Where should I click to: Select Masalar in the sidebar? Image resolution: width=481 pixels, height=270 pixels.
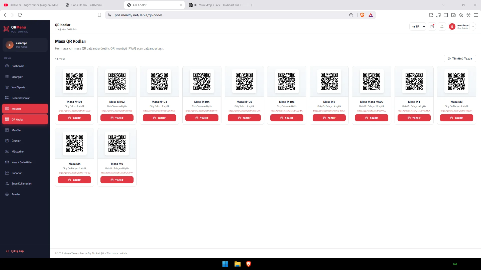[x=25, y=109]
